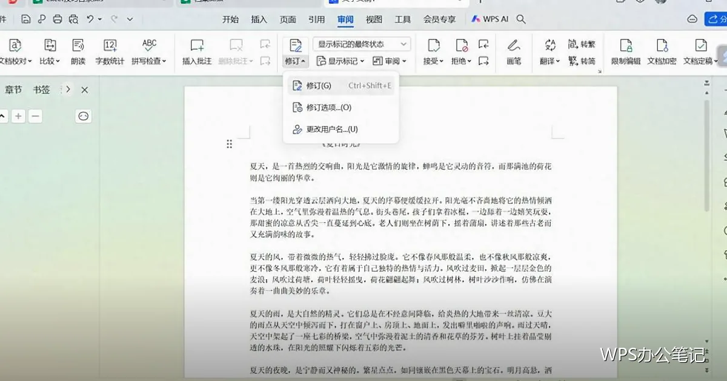
Task: Click the cloud sync icon near share button
Action: click(x=692, y=19)
